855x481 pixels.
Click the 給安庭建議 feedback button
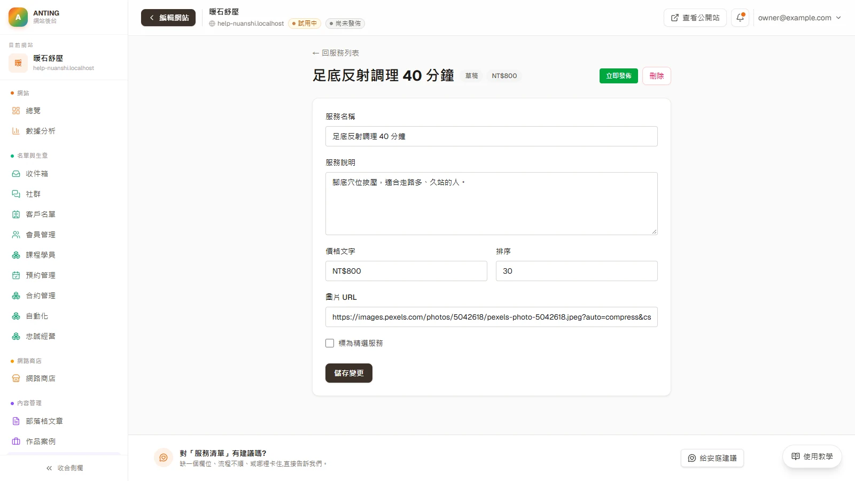click(712, 458)
